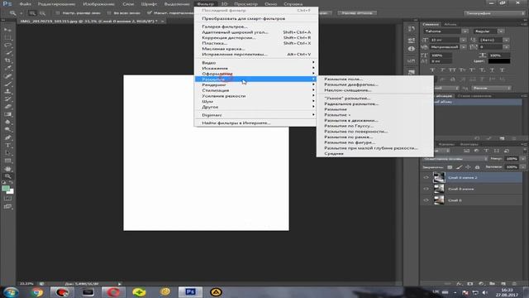Click the foreground color swatch
The width and height of the screenshot is (529, 298).
[x=6, y=189]
